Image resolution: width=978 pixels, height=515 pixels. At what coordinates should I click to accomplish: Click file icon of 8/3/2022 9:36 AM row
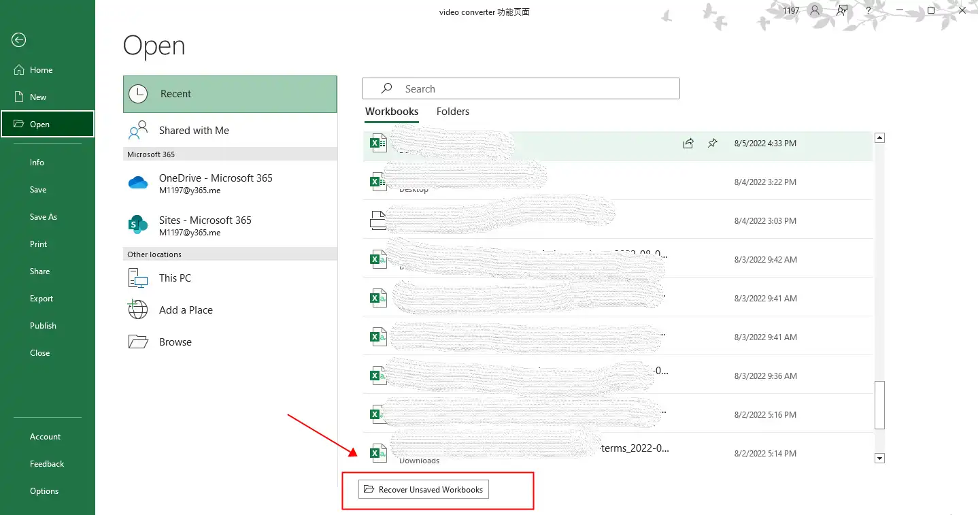(377, 375)
